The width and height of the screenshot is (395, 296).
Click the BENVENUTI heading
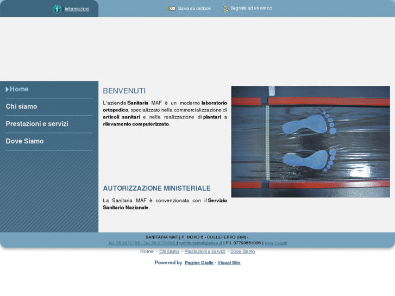point(124,91)
